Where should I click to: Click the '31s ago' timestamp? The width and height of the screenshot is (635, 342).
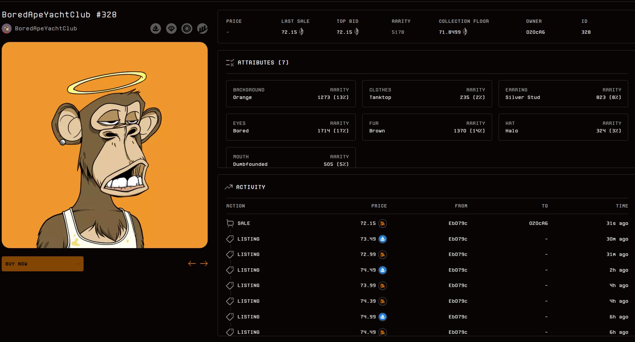pos(617,224)
